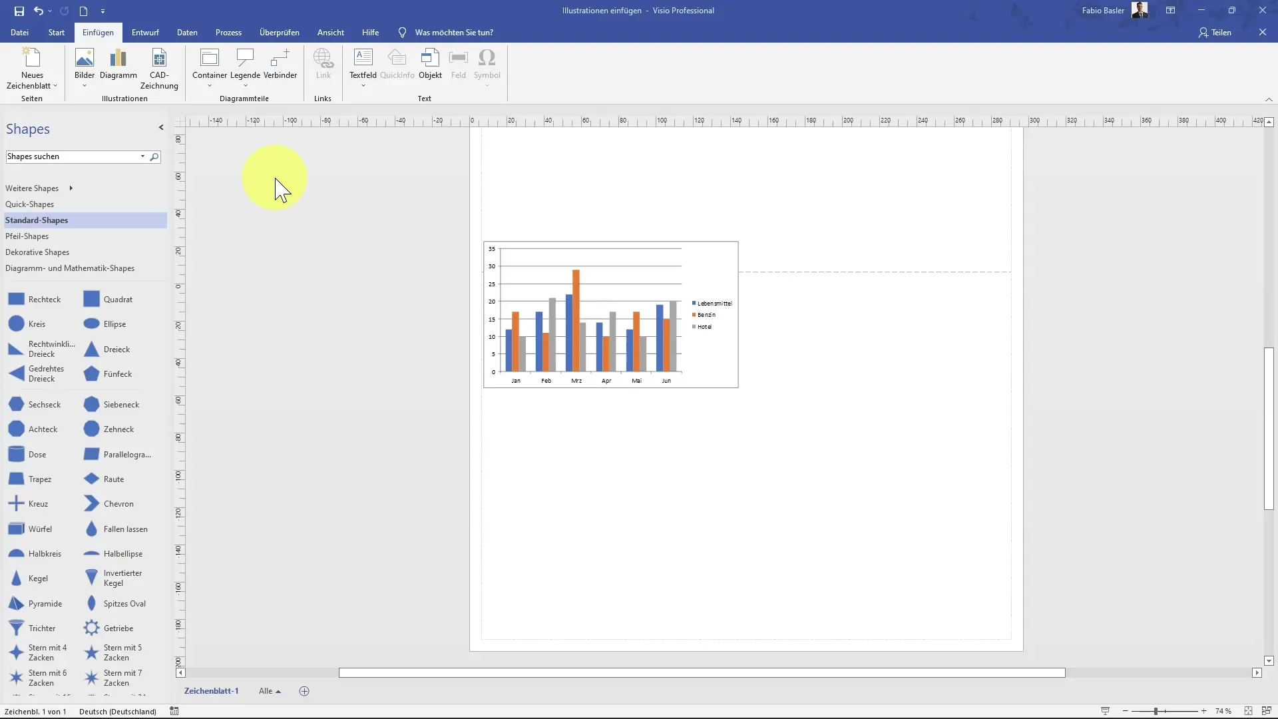1278x719 pixels.
Task: Open shapes search options dropdown arrow
Action: pyautogui.click(x=142, y=156)
